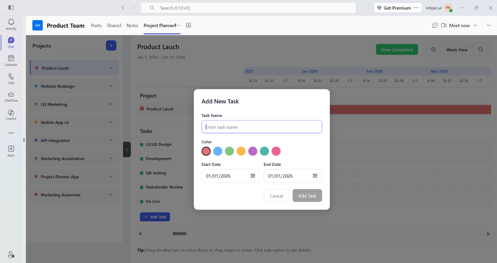Open Copilot from the sidebar
The height and width of the screenshot is (263, 497).
coord(11,114)
